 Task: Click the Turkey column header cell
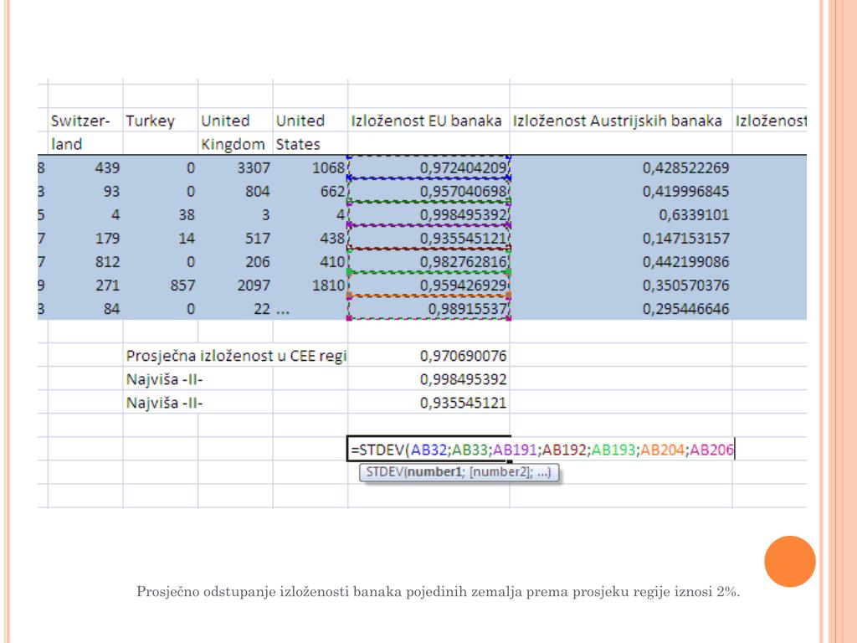[151, 121]
